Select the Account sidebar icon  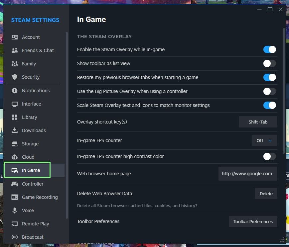[15, 37]
